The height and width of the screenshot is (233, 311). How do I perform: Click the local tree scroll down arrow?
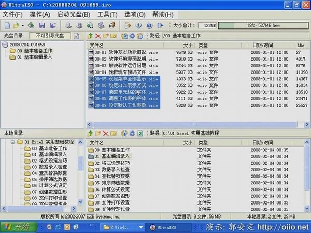(x=80, y=202)
